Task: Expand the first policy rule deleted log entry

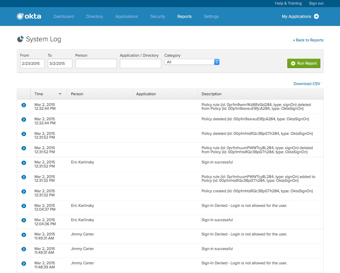Action: point(24,105)
